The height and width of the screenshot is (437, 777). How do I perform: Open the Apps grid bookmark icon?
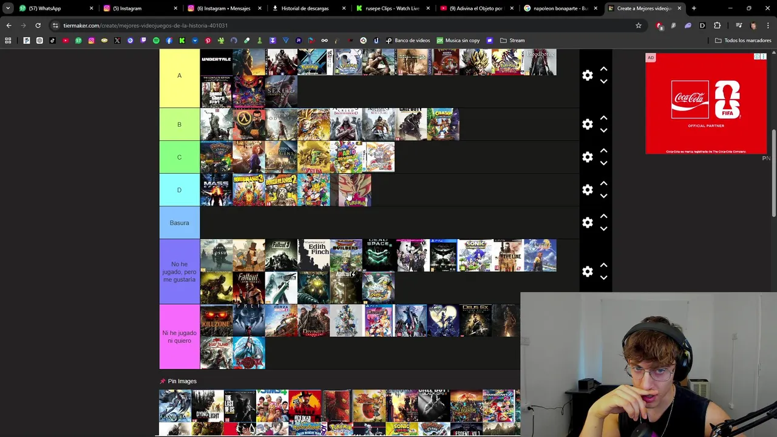8,41
